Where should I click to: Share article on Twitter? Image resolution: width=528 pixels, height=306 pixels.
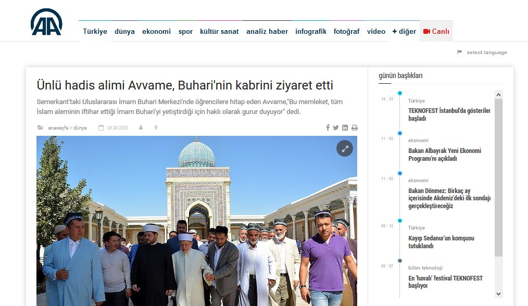pos(336,127)
